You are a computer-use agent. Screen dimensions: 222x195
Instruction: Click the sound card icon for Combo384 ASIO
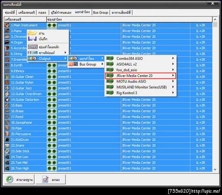(x=110, y=58)
